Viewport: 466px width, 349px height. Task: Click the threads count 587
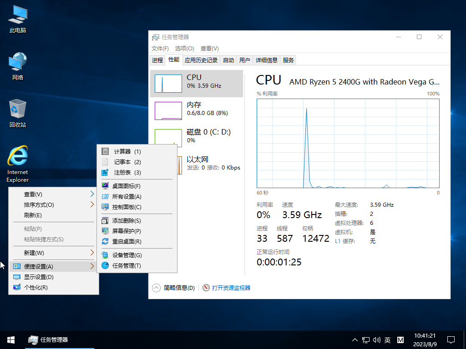pyautogui.click(x=285, y=238)
